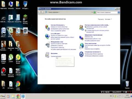The height and width of the screenshot is (99, 132).
Task: Click the system tray clock
Action: click(127, 96)
